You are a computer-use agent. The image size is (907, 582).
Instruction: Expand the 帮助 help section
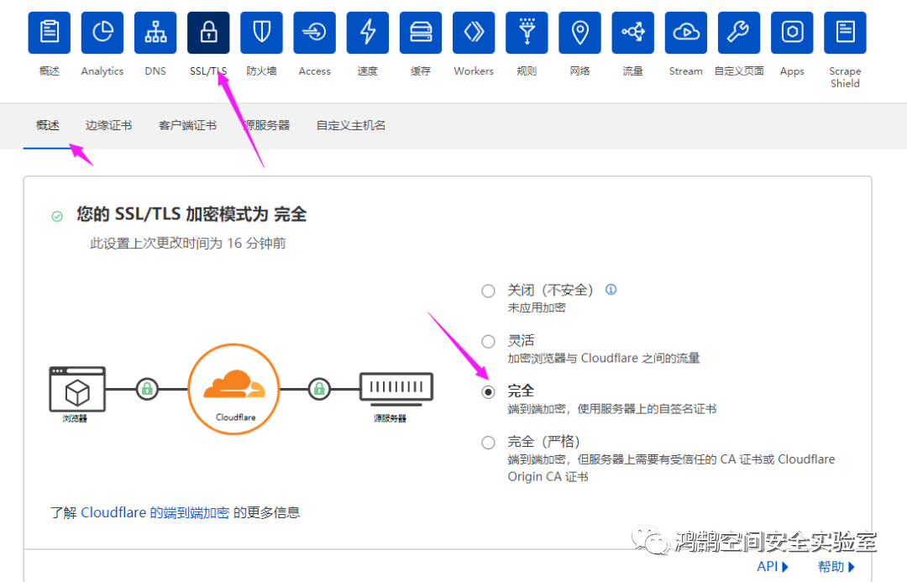[836, 566]
